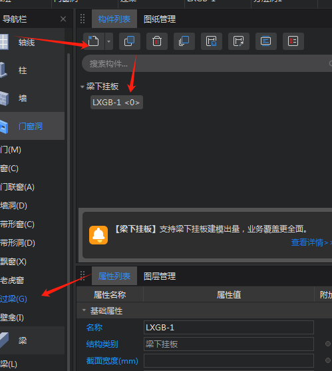332x371 pixels.
Task: Toggle the 附加 checkbox for 结构类别
Action: pos(328,344)
